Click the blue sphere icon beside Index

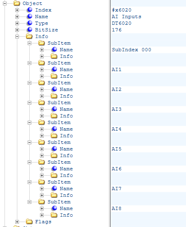[x=30, y=10]
